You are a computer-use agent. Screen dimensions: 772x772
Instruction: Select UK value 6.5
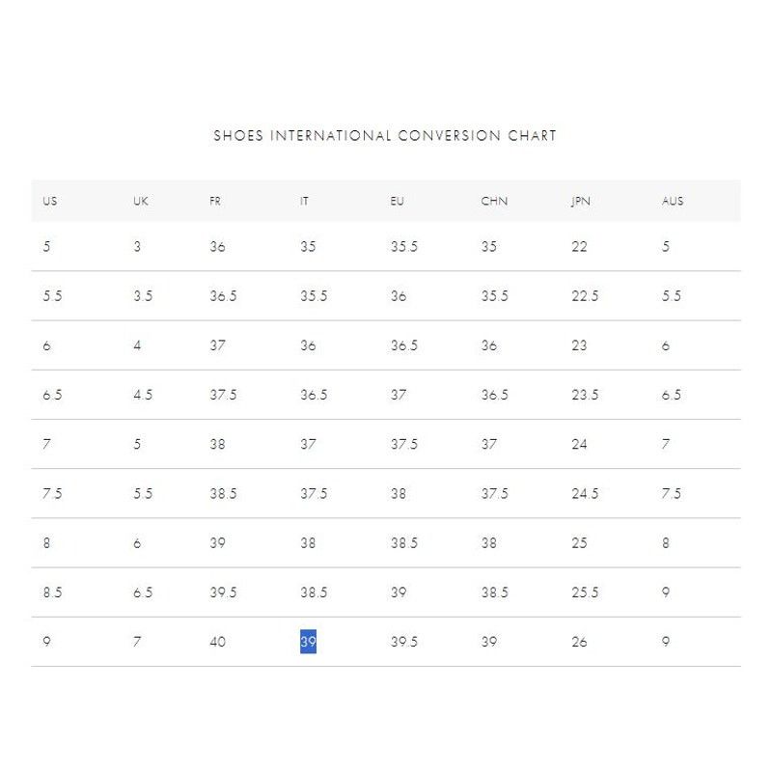(143, 593)
